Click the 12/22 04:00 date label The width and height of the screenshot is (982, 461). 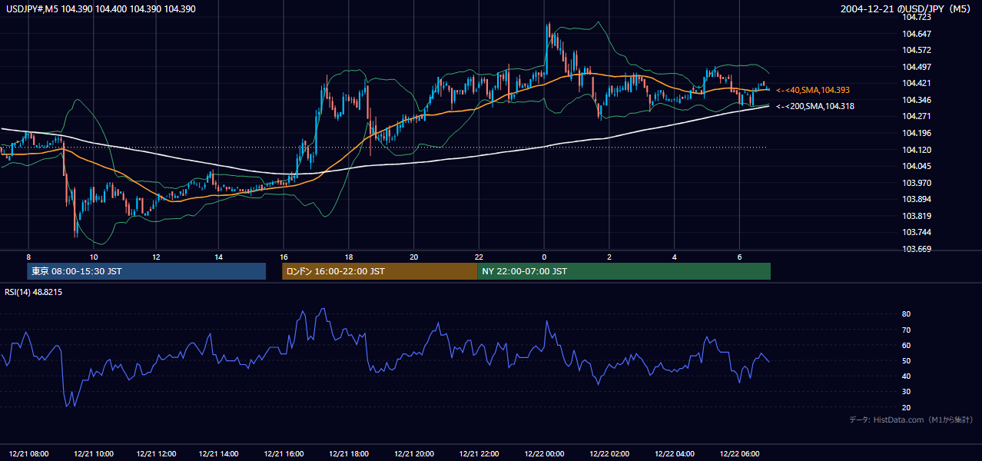674,454
